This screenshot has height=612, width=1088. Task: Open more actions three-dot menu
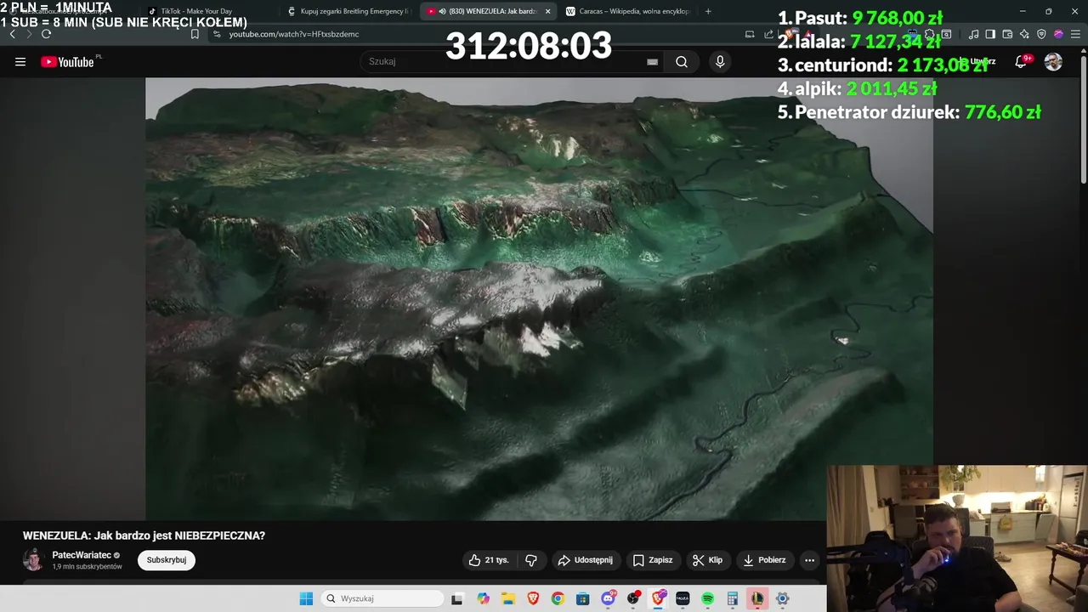pyautogui.click(x=809, y=560)
